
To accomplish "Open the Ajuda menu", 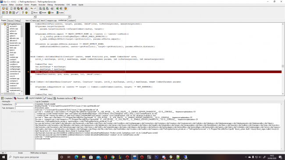I will 81,5.
